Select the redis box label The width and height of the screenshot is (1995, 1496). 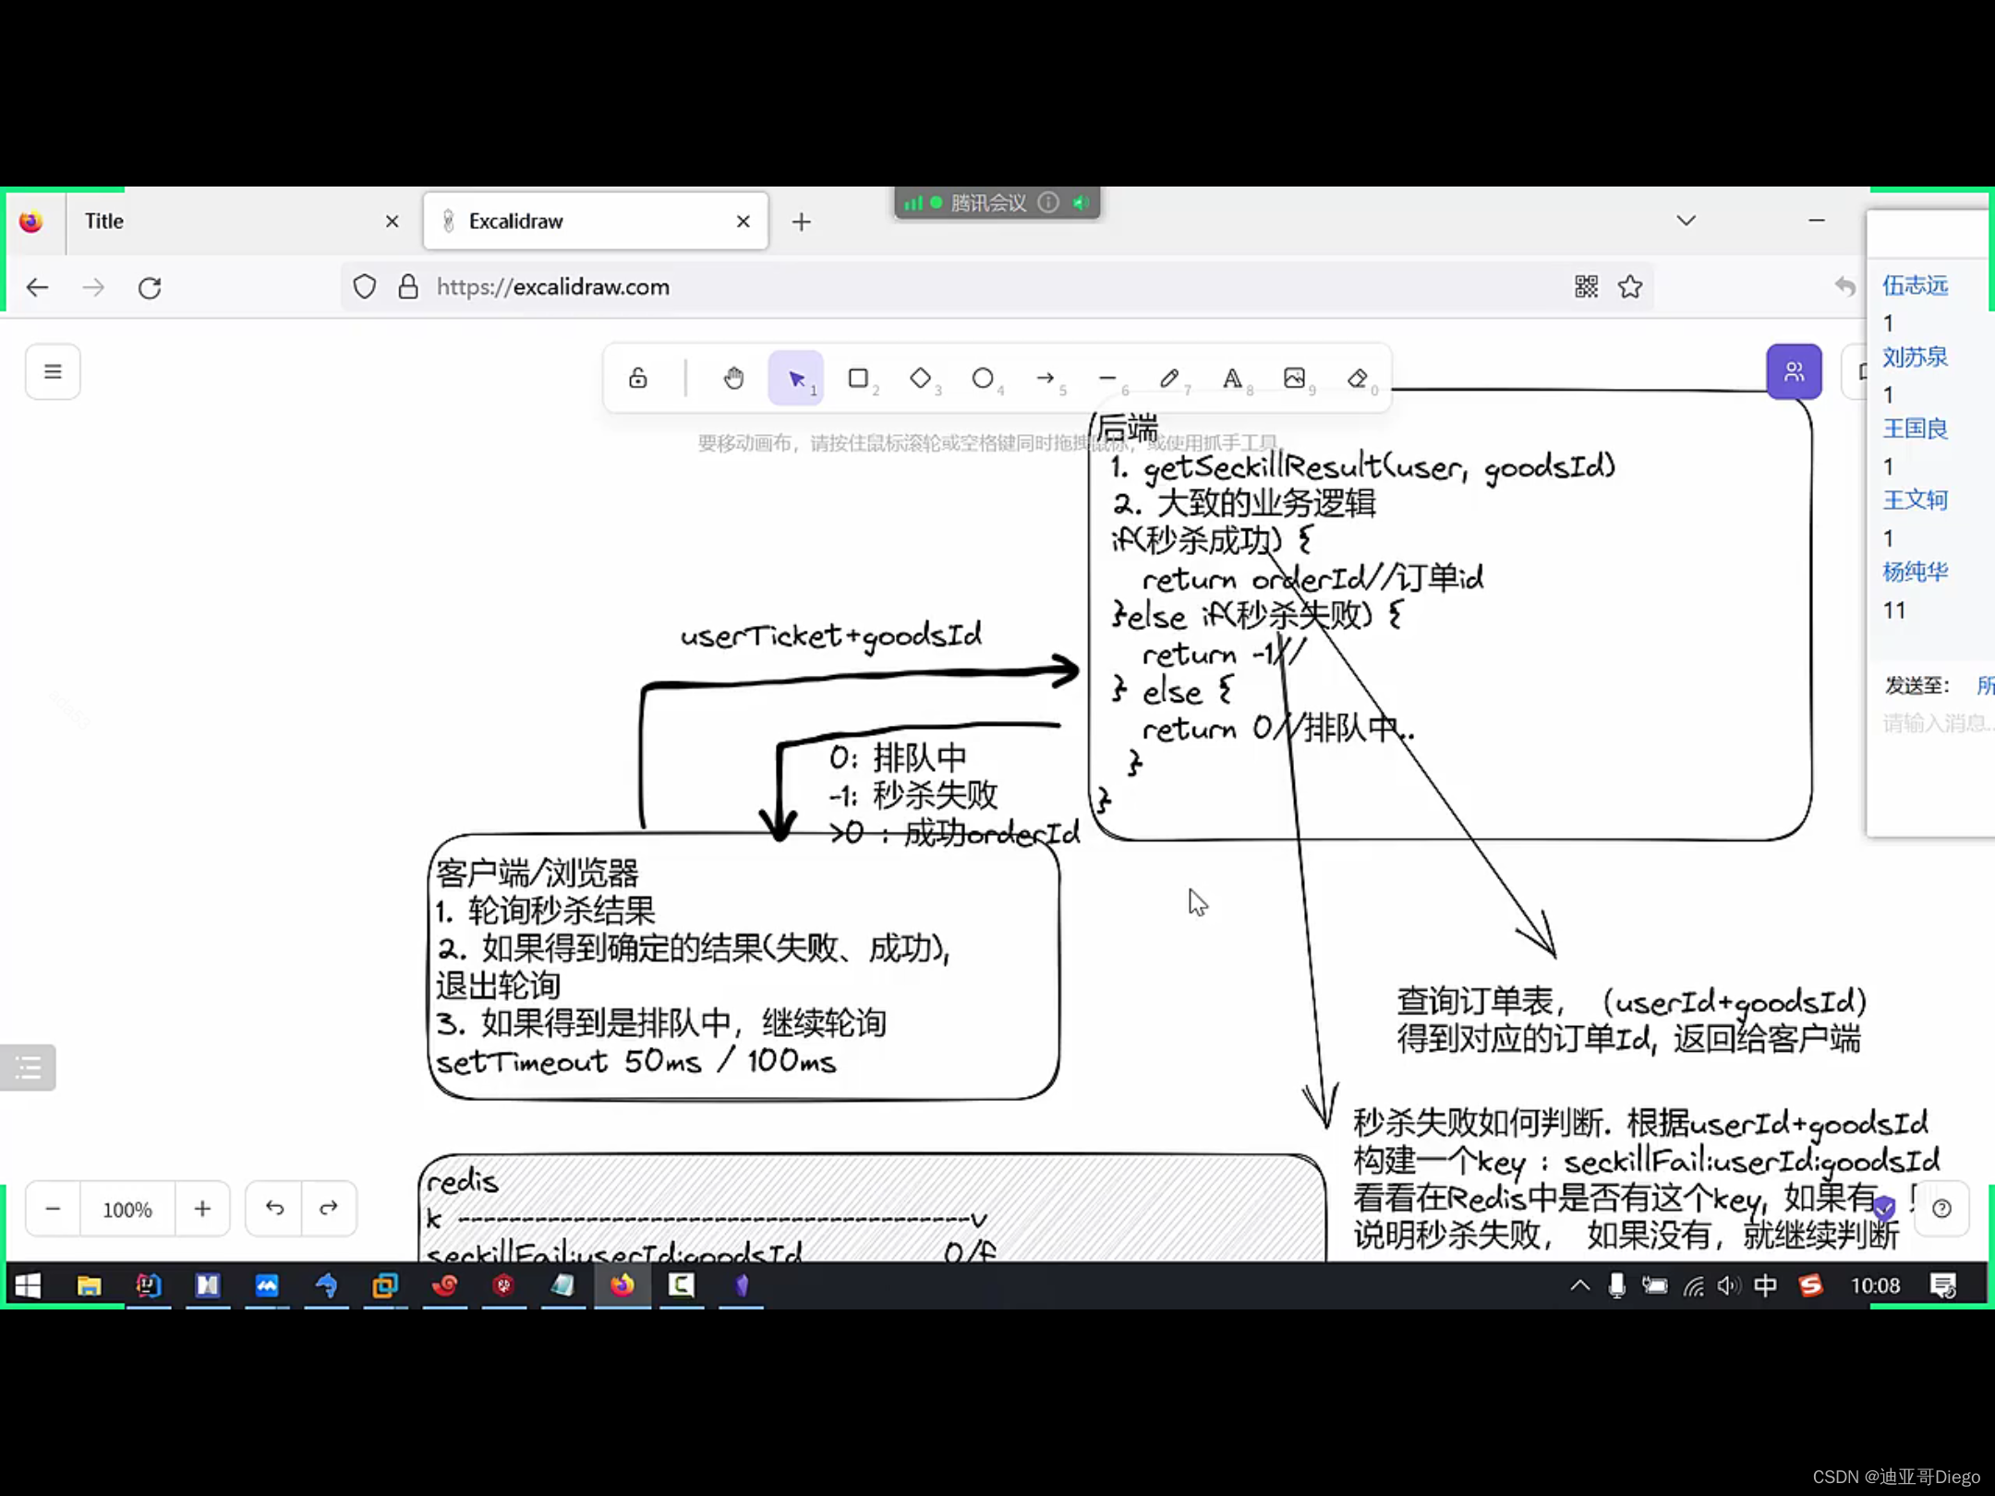(x=462, y=1181)
